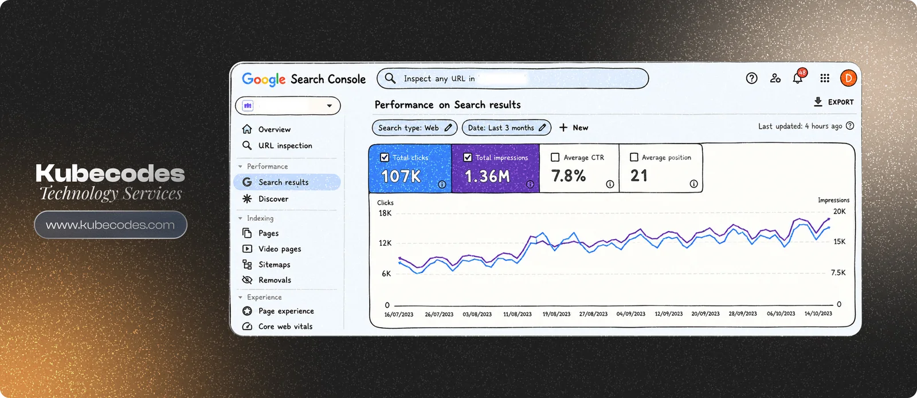This screenshot has width=917, height=398.
Task: Uncheck the Total clicks checkbox
Action: (x=385, y=157)
